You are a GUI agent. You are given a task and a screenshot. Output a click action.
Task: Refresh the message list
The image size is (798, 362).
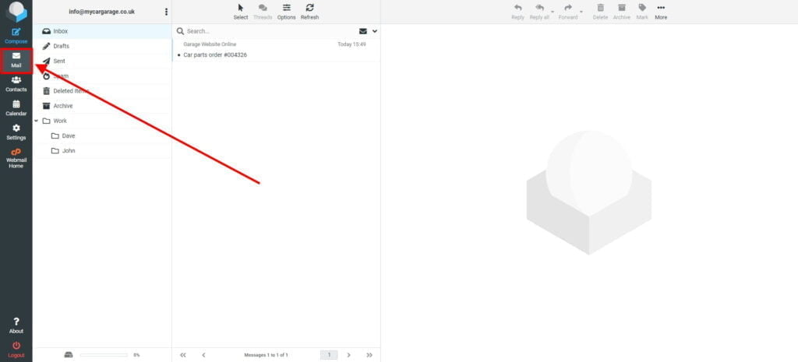coord(309,12)
